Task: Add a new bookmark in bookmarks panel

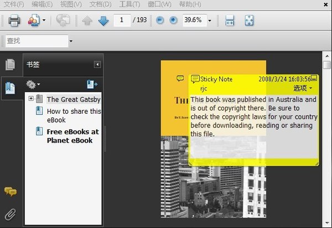Action: [92, 84]
